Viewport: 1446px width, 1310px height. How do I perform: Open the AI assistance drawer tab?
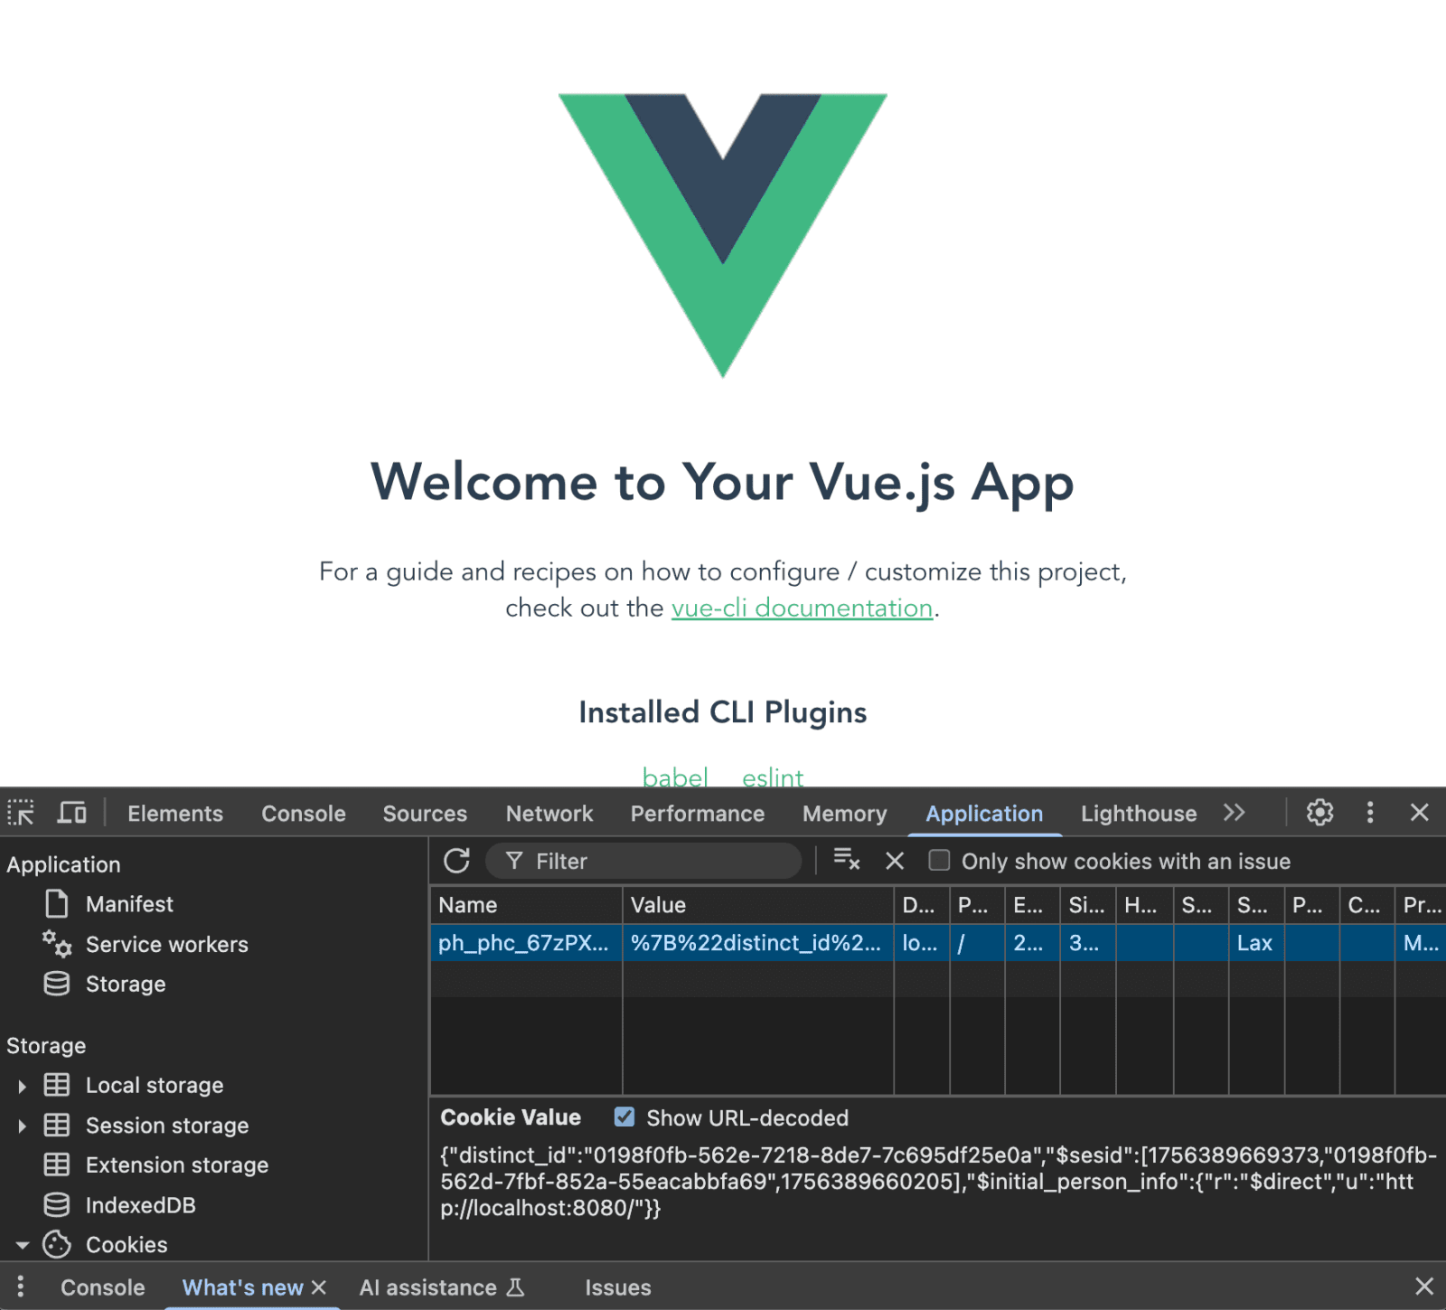point(428,1287)
